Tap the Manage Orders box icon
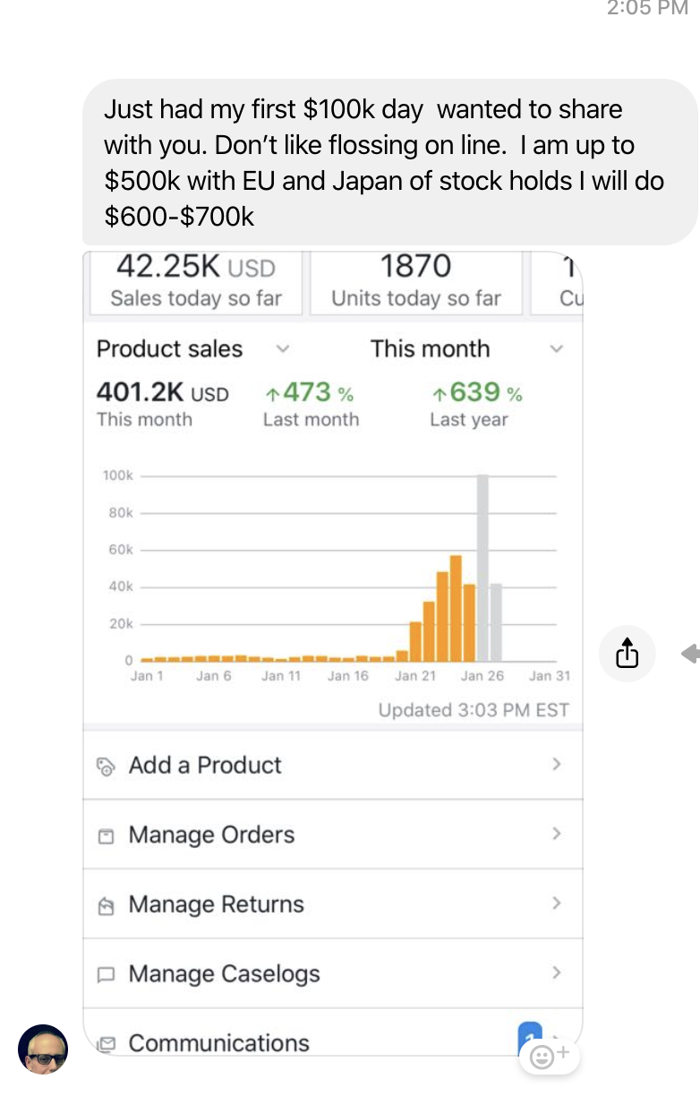Viewport: 700px width, 1096px height. point(106,836)
